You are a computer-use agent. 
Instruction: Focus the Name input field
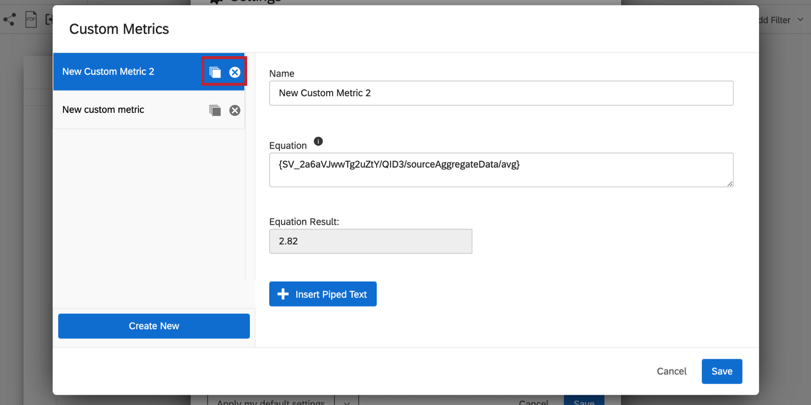501,93
